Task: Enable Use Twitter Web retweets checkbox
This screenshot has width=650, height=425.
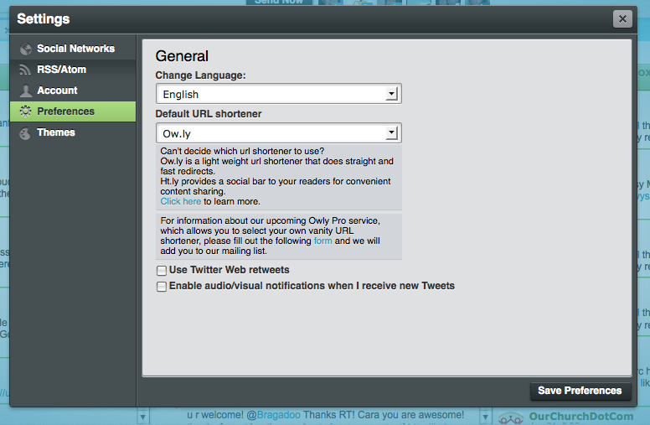Action: [x=162, y=271]
